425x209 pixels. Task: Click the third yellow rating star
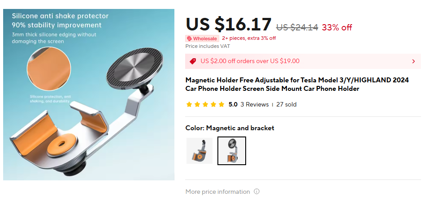pos(205,105)
